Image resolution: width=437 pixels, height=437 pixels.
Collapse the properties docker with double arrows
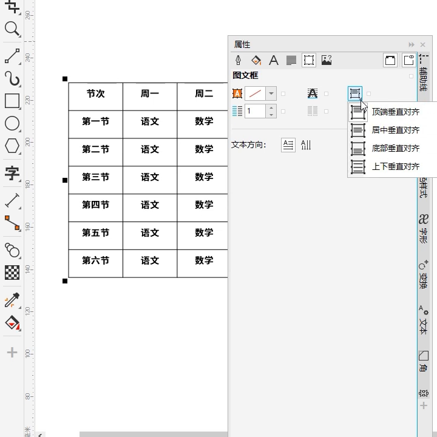point(411,44)
